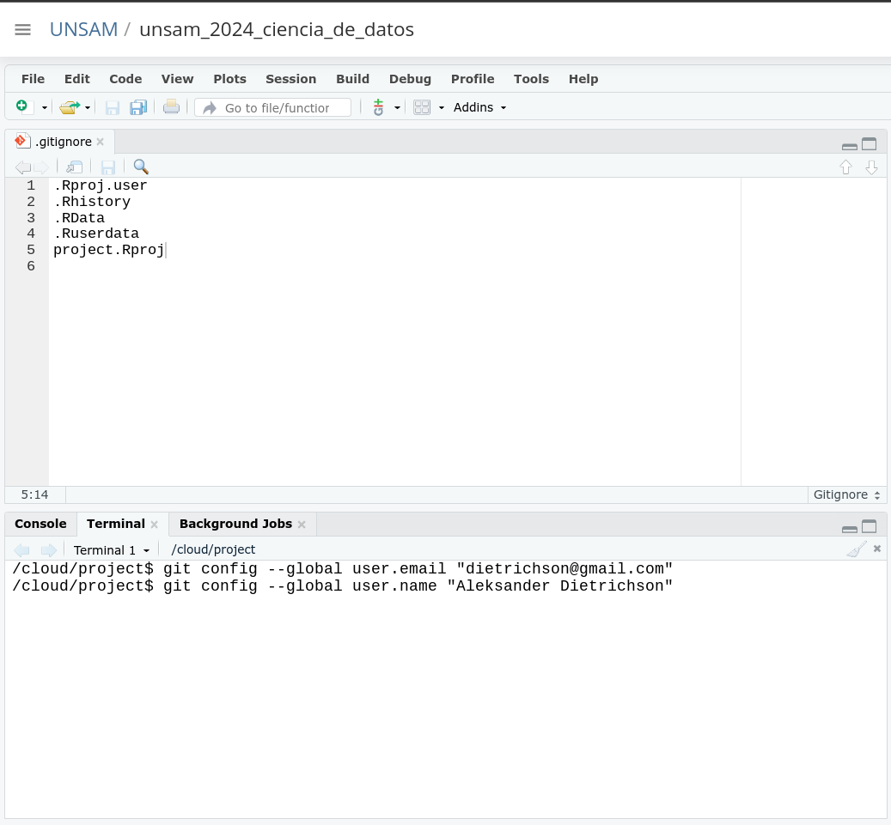Open Gitignore file type selector
This screenshot has height=825, width=891.
click(x=846, y=495)
